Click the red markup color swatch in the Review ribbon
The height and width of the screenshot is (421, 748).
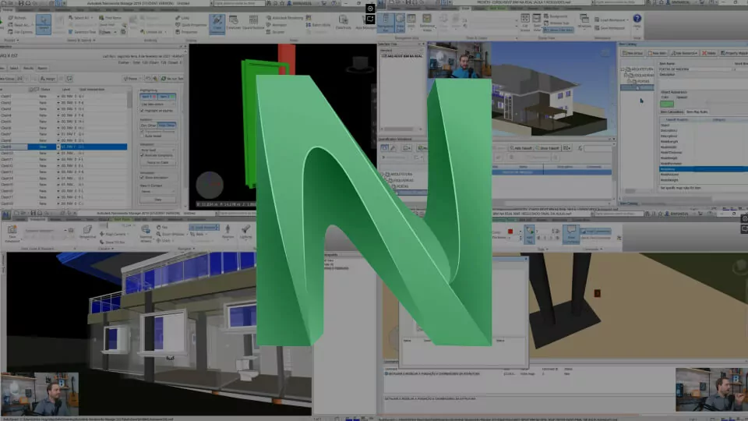[510, 232]
